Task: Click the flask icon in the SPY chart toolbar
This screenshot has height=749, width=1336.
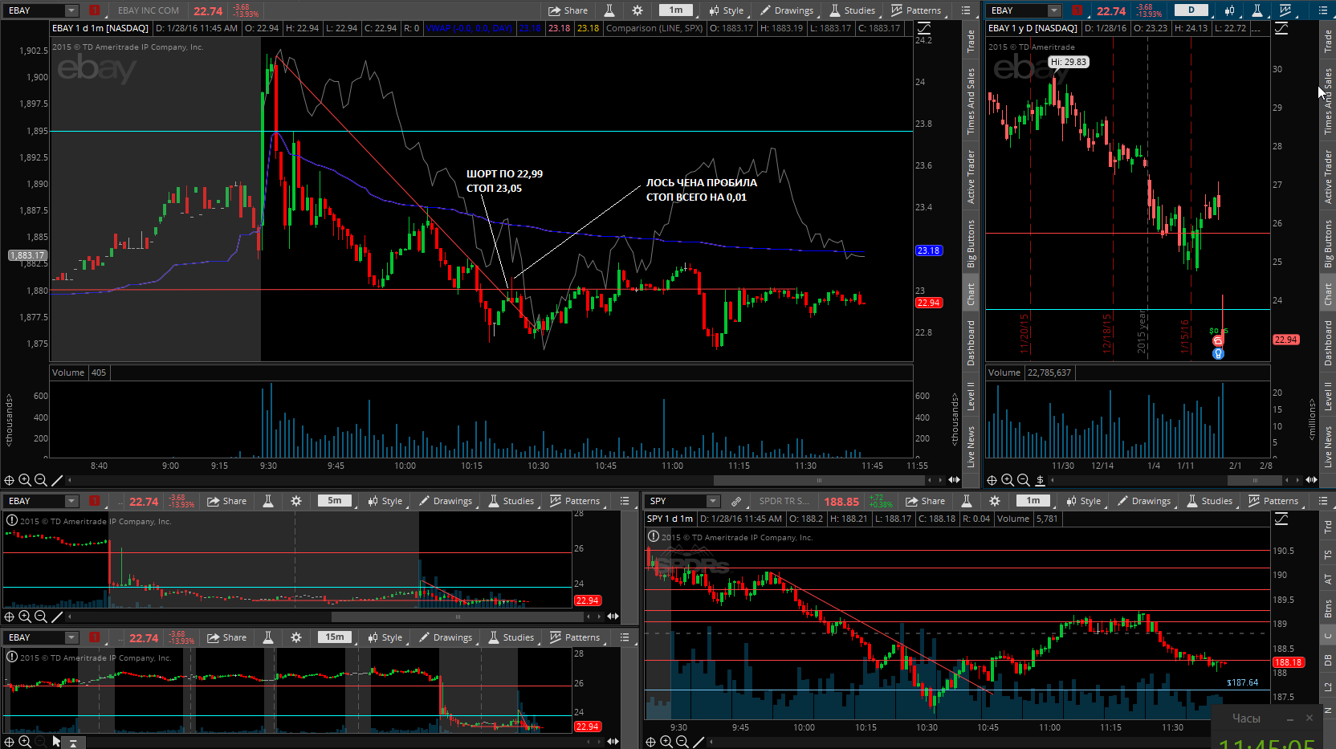Action: [967, 501]
